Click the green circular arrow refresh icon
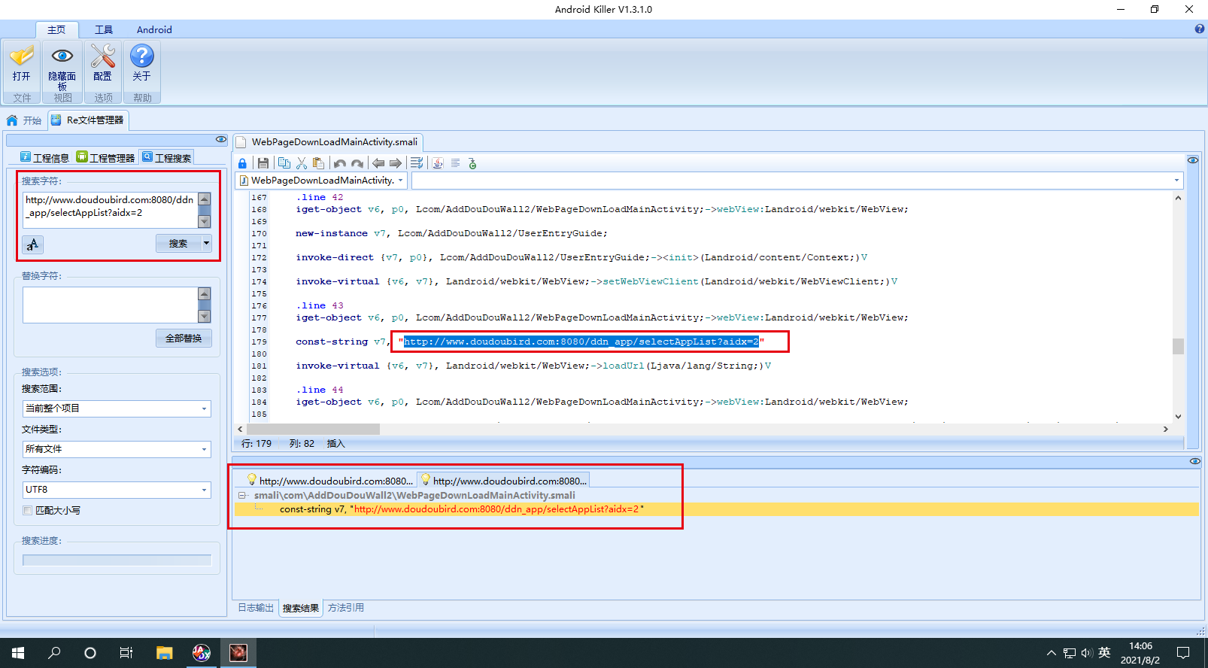1208x668 pixels. [x=472, y=163]
